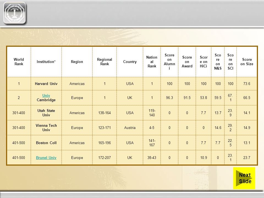Click Cambridge's alumni score 96.3

[x=169, y=98]
